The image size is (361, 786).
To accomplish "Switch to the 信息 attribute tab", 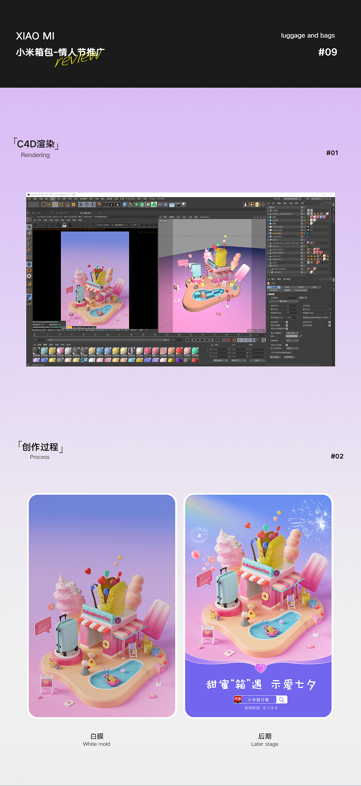I will [x=287, y=287].
